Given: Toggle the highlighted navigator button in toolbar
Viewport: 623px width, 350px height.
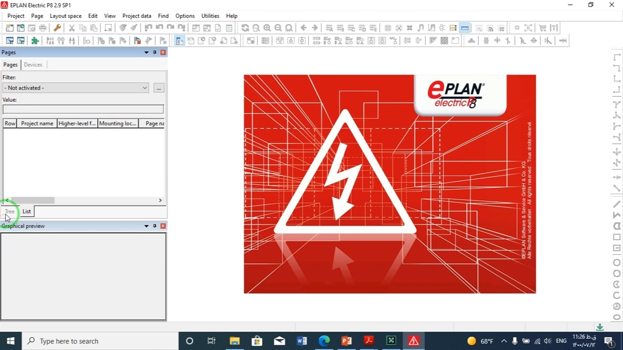Looking at the screenshot, I should [180, 41].
